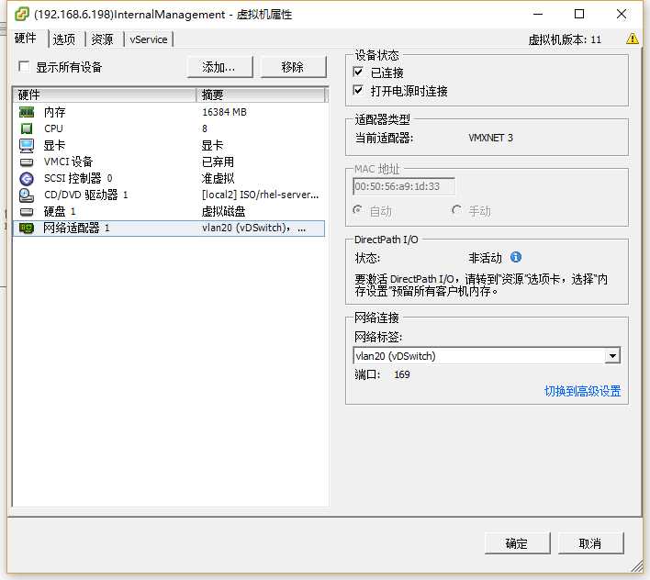650x580 pixels.
Task: Click the CPU chip icon
Action: [x=27, y=128]
